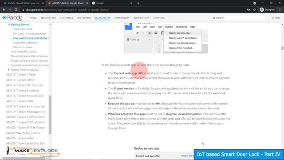Viewport: 284px width, 160px height.
Task: Close the AN011 Publish to Google Sheets tab
Action: 87,3
